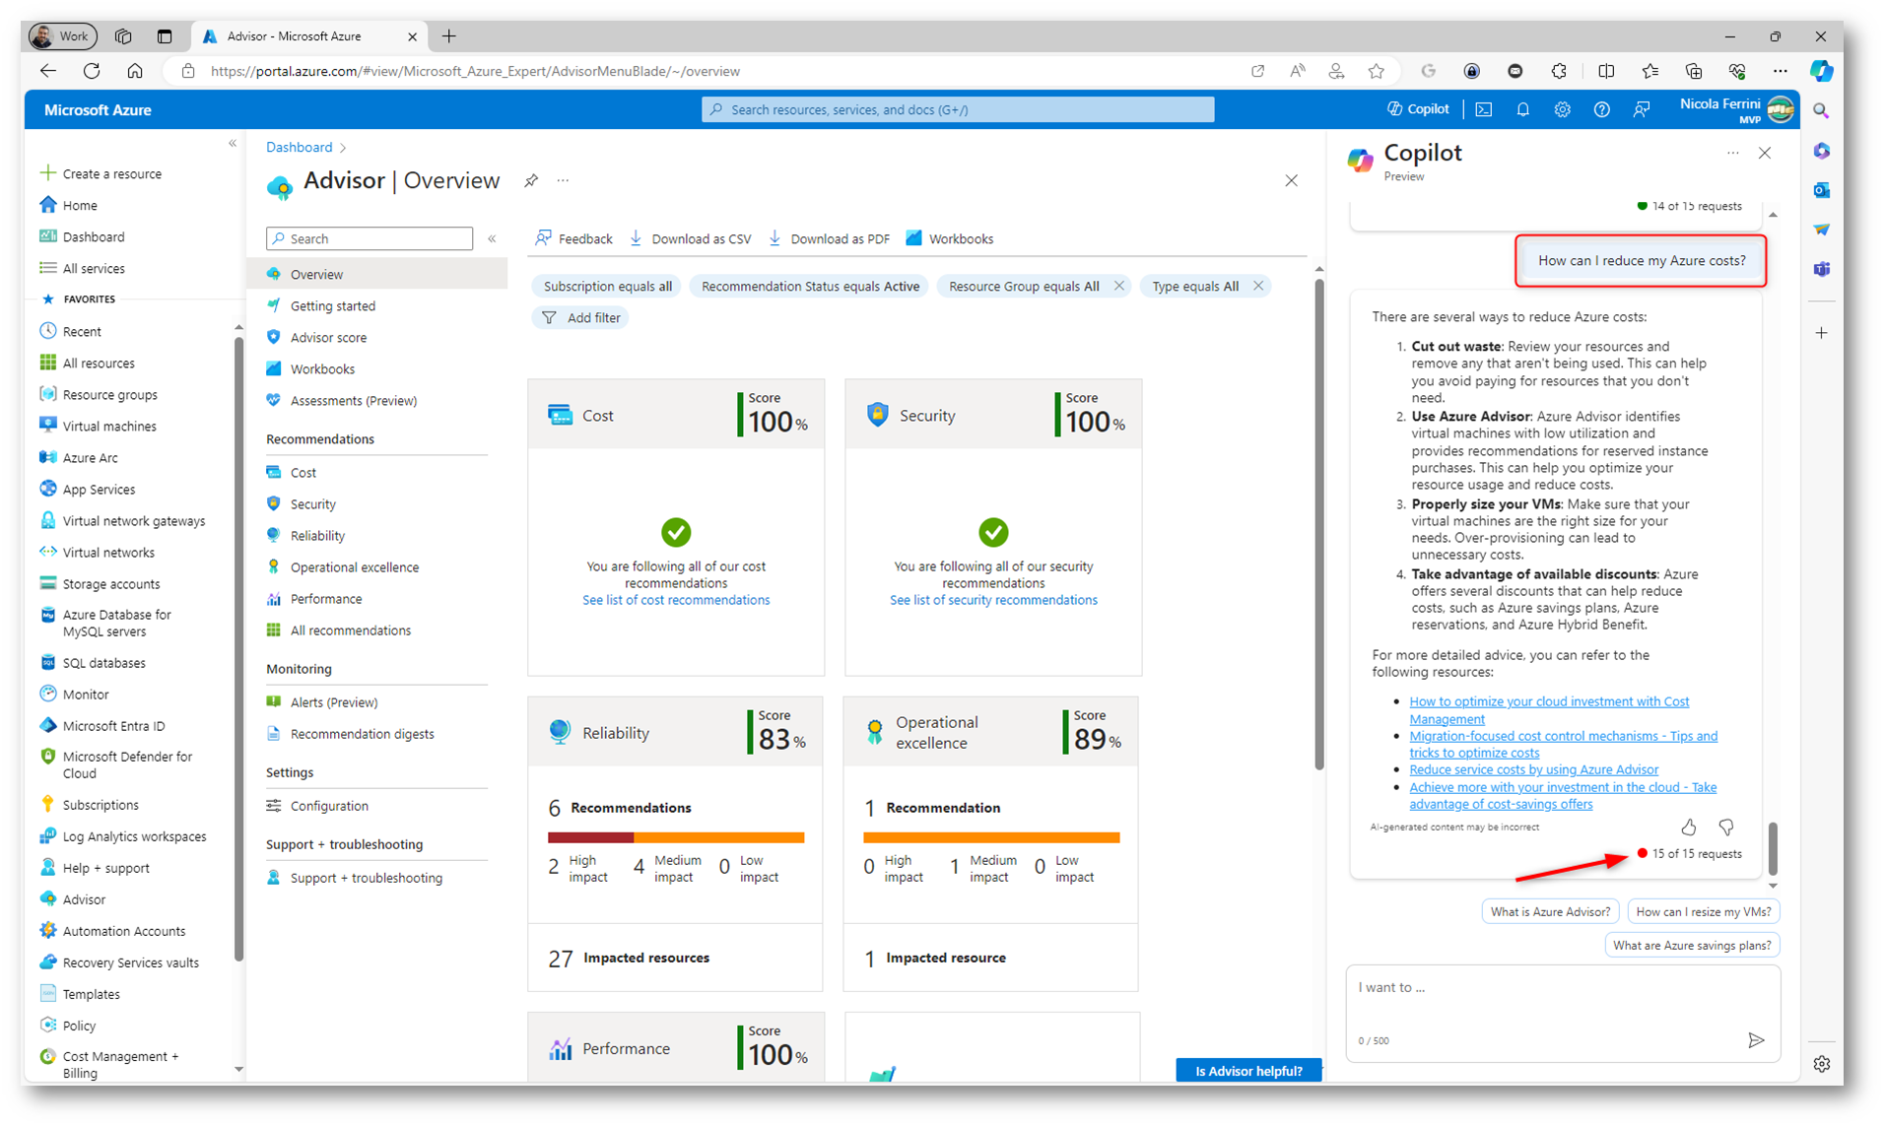
Task: Send the Copilot prompt with the arrow
Action: (1755, 1040)
